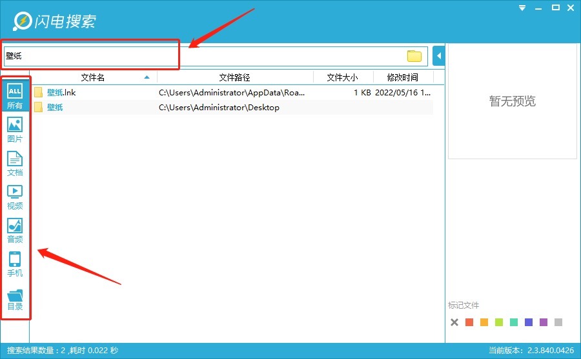Screen dimensions: 581x359
Task: Click into the search field containing 壁纸
Action: point(216,56)
